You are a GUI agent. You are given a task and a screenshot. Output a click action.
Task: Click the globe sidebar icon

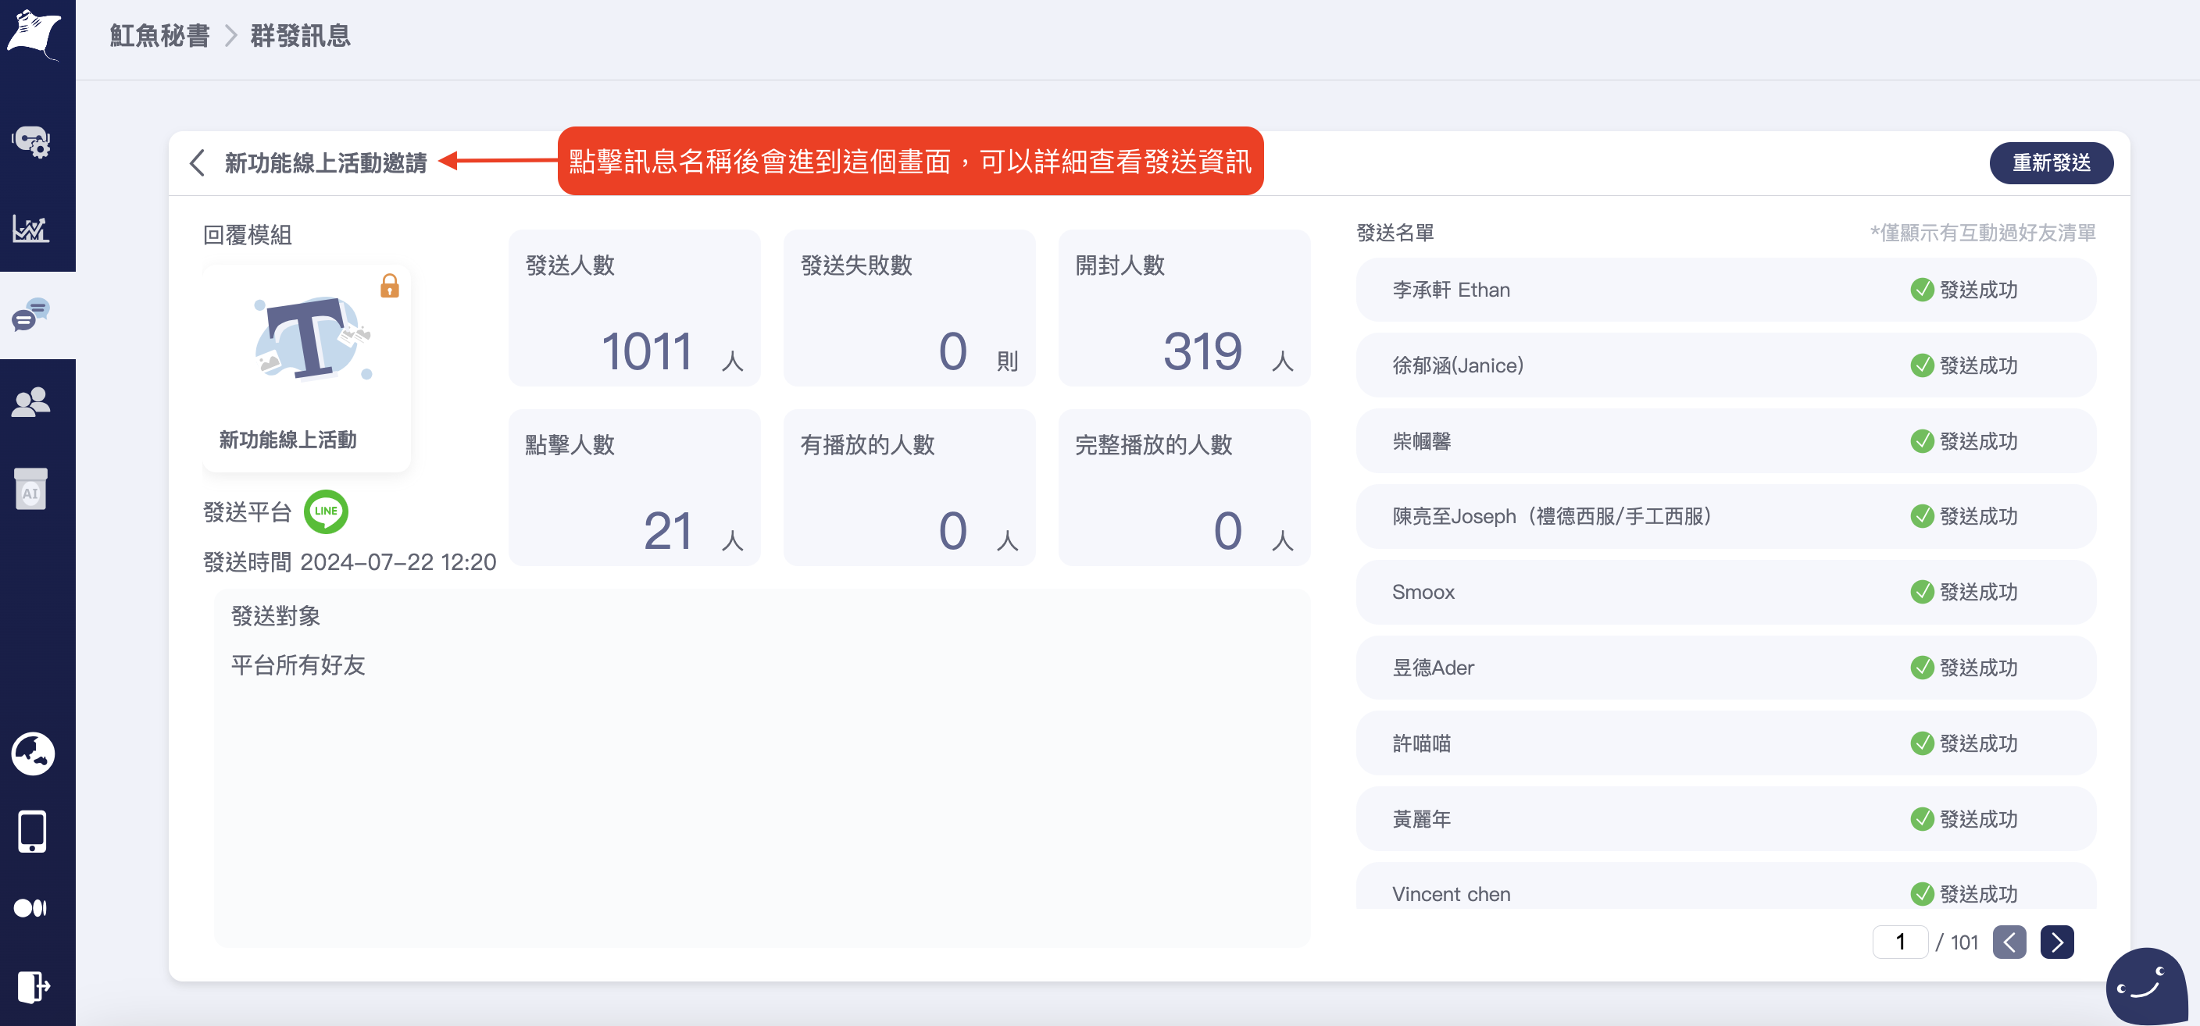[x=34, y=753]
